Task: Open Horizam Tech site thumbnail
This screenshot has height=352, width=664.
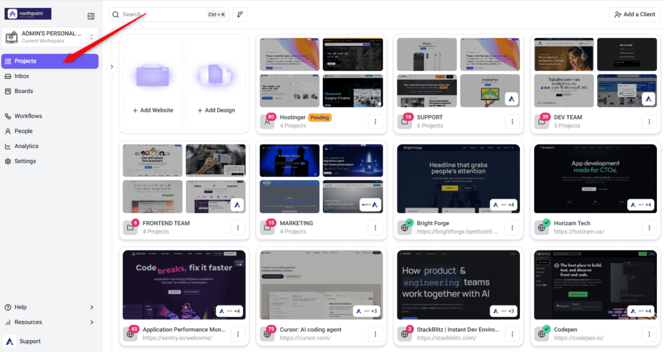Action: pyautogui.click(x=595, y=179)
